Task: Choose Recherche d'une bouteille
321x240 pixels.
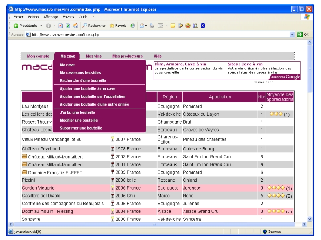Action: click(x=83, y=80)
